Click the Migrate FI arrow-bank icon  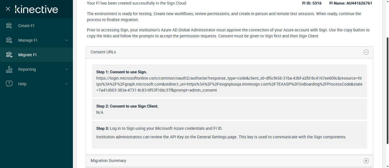(x=9, y=55)
